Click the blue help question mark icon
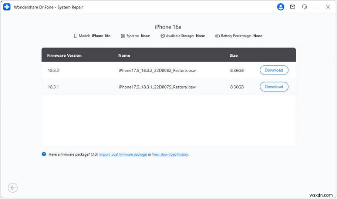 tap(44, 154)
